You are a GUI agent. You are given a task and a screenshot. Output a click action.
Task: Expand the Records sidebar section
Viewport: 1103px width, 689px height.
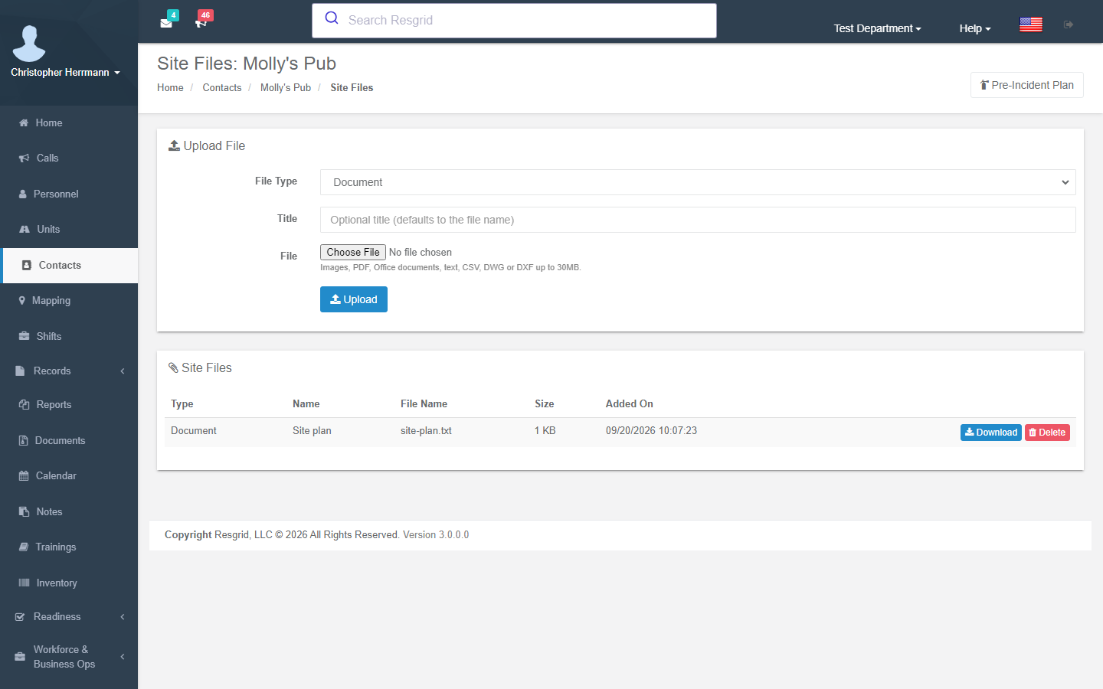[x=69, y=371]
